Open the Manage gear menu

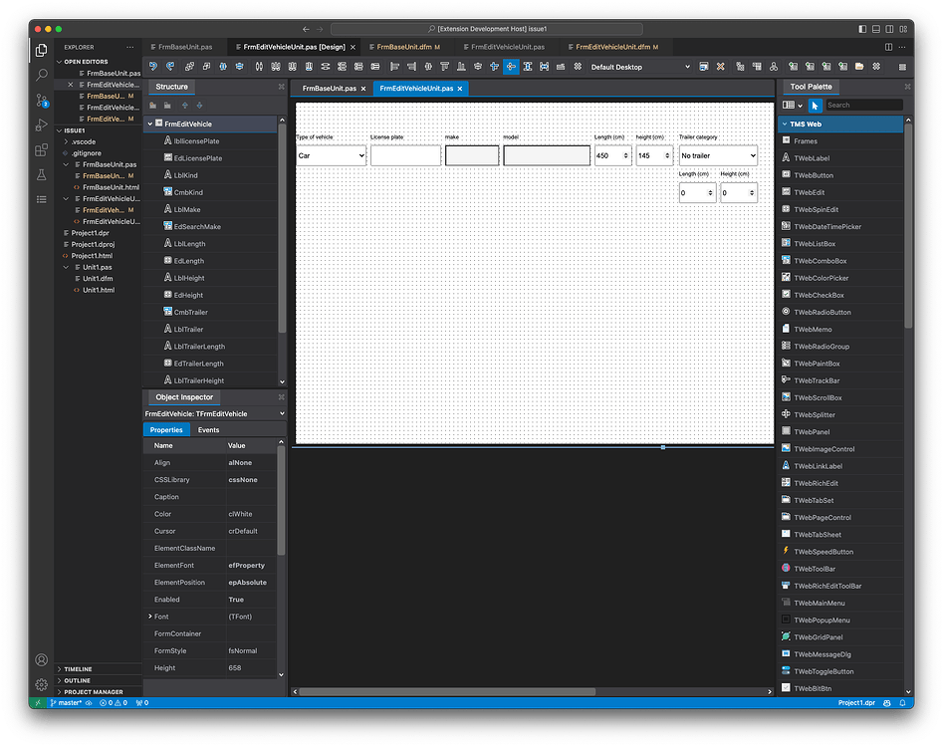pos(42,684)
